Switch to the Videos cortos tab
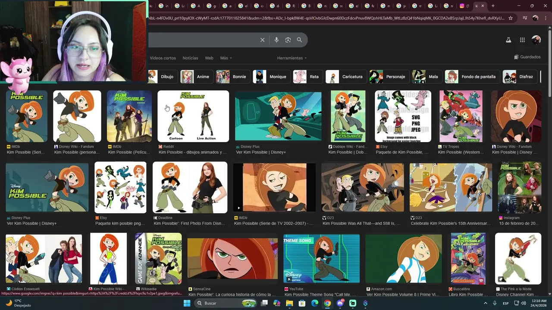This screenshot has height=310, width=552. point(163,58)
